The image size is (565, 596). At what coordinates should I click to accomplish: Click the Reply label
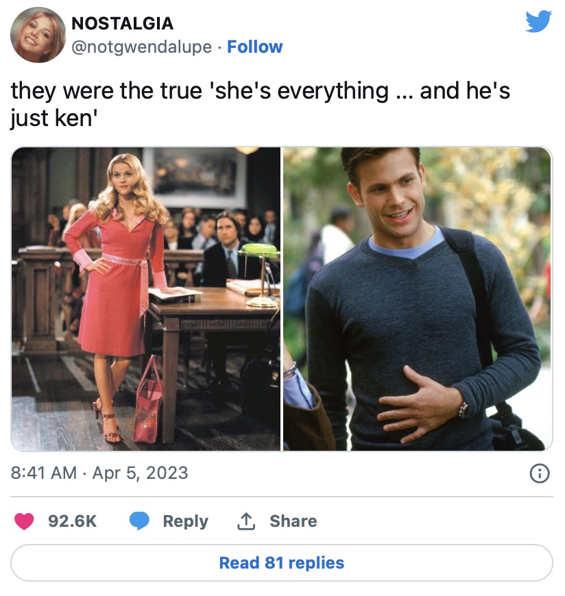click(x=186, y=521)
